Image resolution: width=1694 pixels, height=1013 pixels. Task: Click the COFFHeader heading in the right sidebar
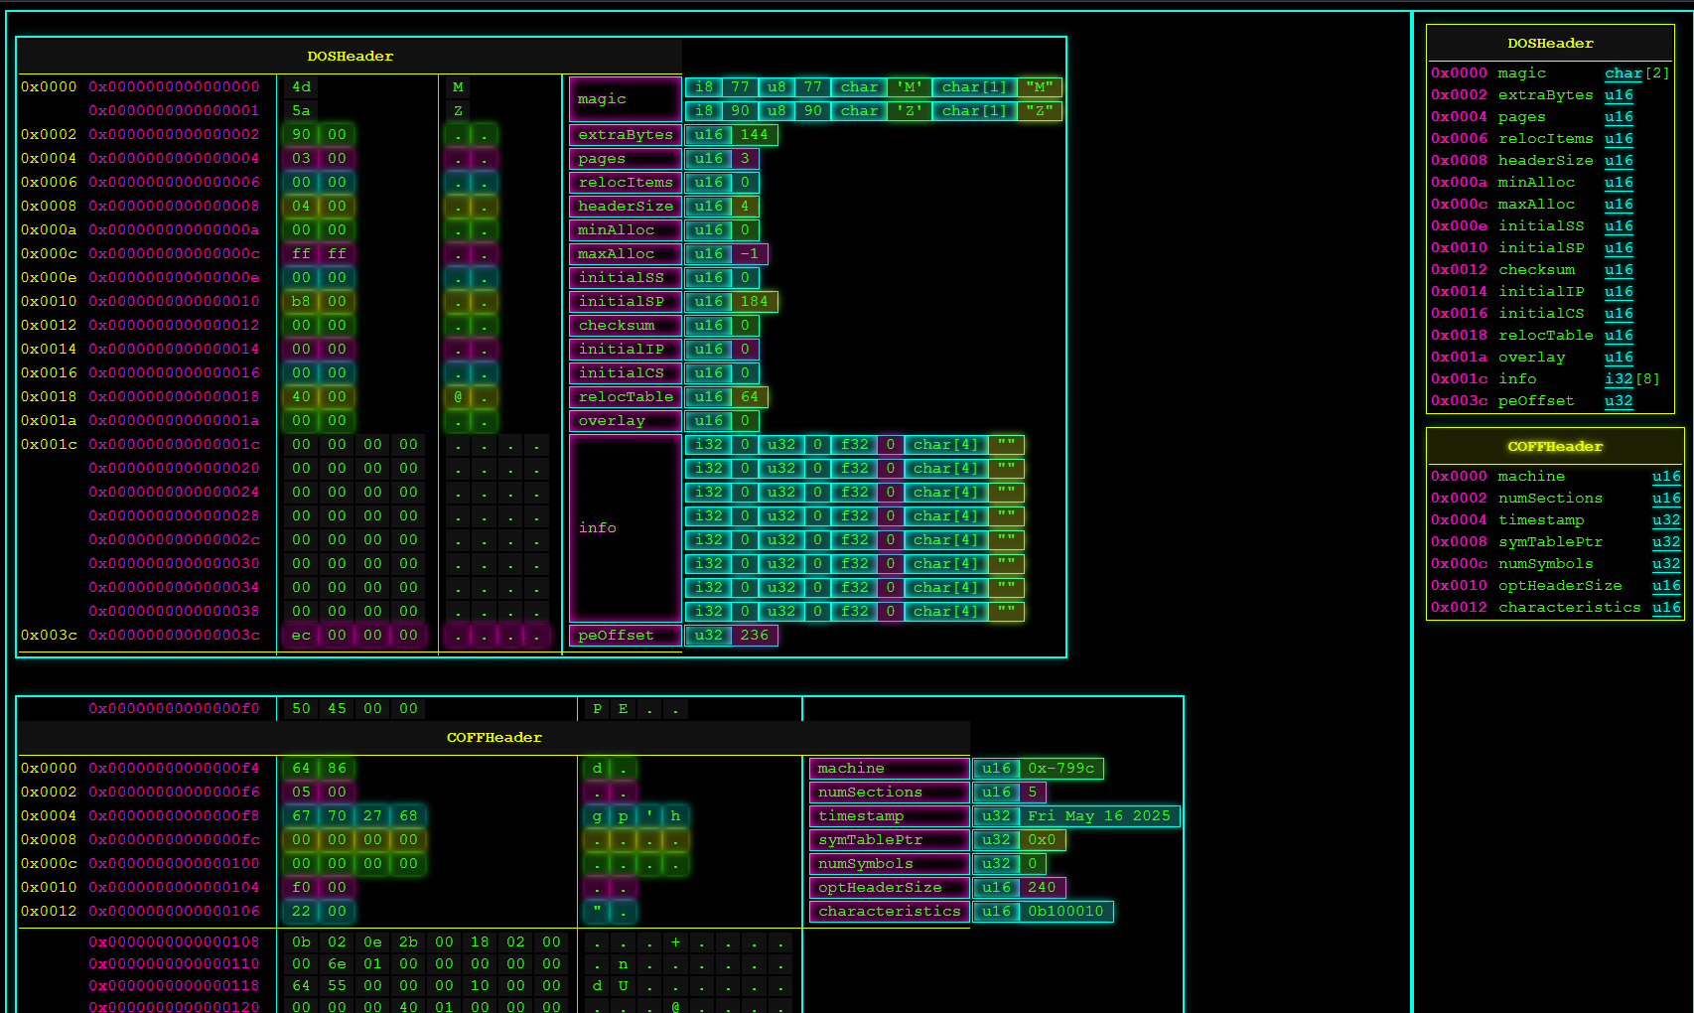coord(1554,447)
